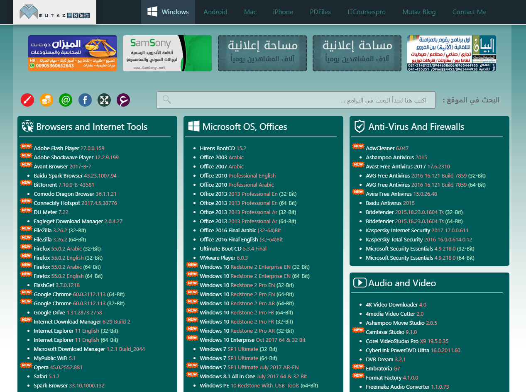
Task: Open FileZilla 3.26.2 (64-Bit) link
Action: 60,239
